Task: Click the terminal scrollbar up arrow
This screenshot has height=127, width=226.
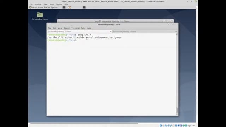Action: pos(177,35)
